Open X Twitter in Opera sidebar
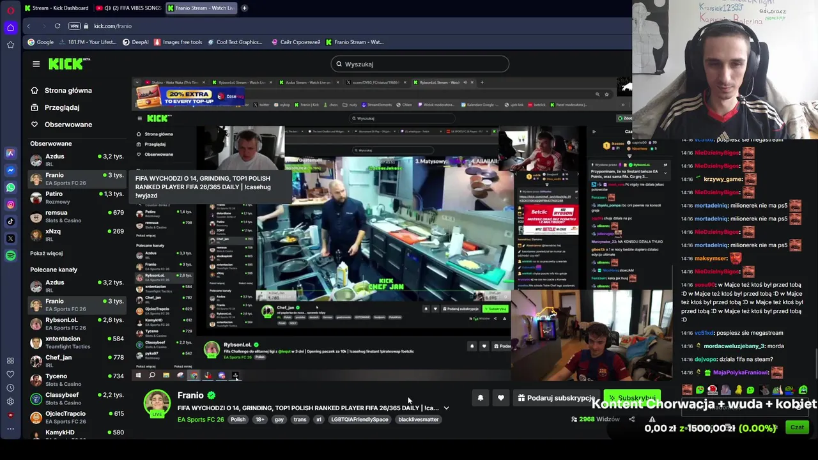The height and width of the screenshot is (460, 818). click(10, 239)
